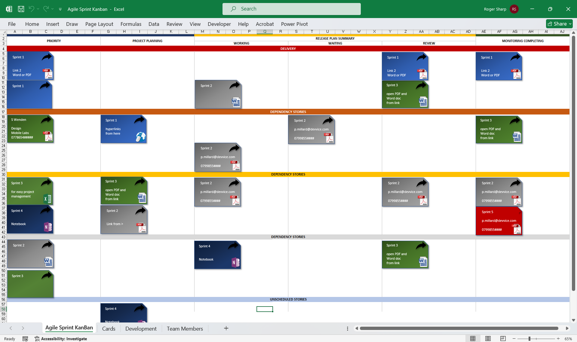The width and height of the screenshot is (577, 342).
Task: Switch to Normal view icon
Action: (473, 339)
